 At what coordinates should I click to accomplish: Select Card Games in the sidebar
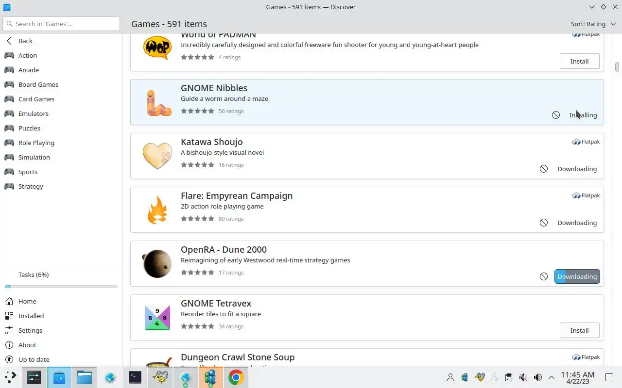(61, 99)
